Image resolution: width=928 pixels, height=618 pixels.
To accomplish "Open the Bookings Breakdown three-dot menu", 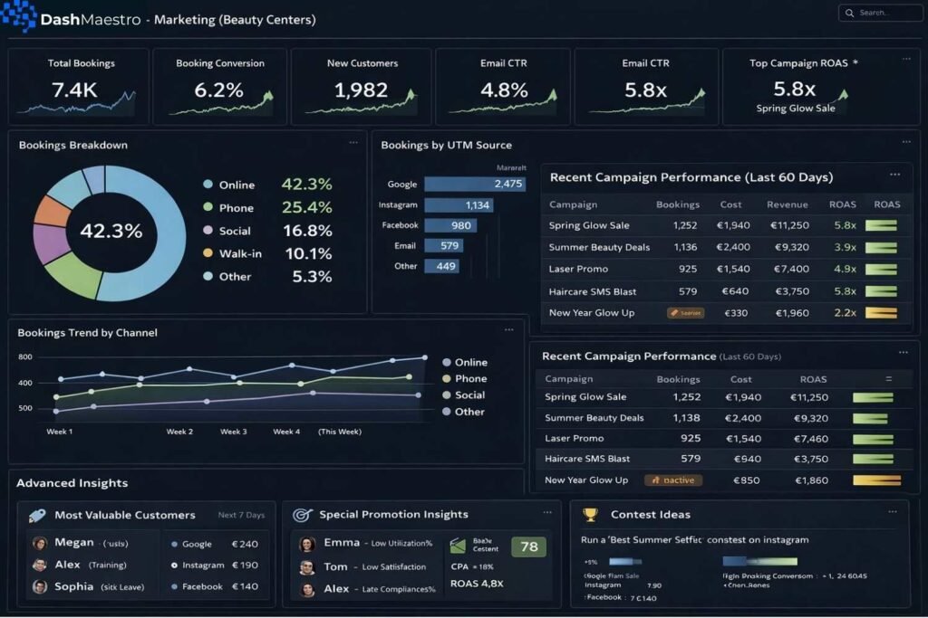I will click(353, 142).
